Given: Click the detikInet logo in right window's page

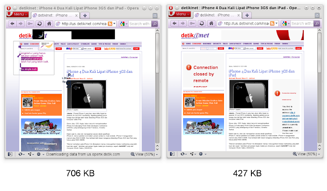Looking at the screenshot, I should pos(195,36).
